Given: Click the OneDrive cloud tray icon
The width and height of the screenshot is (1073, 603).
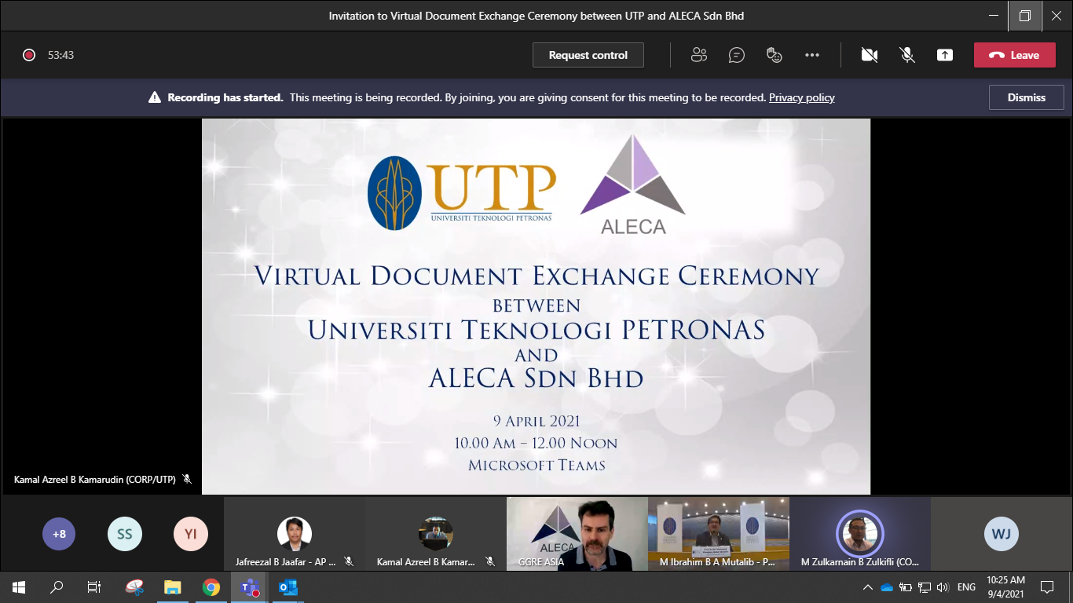Looking at the screenshot, I should click(x=887, y=587).
